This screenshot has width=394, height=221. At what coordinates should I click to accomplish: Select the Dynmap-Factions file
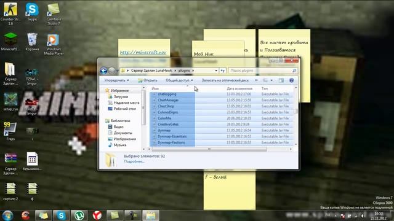(x=171, y=142)
